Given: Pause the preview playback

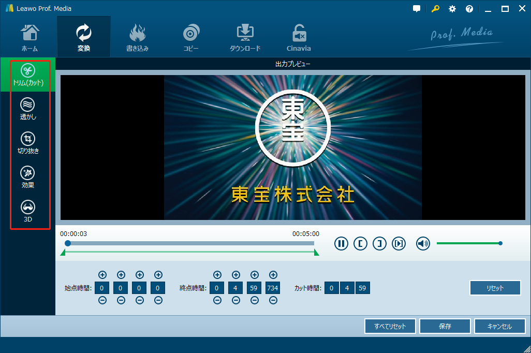Looking at the screenshot, I should click(x=341, y=244).
